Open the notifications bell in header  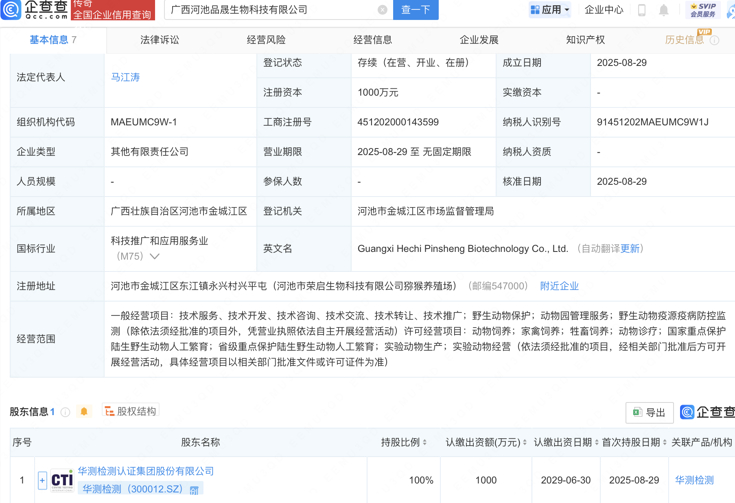pyautogui.click(x=664, y=10)
